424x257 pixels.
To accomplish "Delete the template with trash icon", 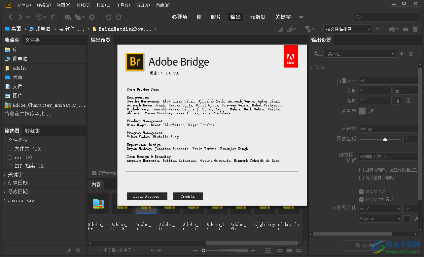I will tap(411, 53).
